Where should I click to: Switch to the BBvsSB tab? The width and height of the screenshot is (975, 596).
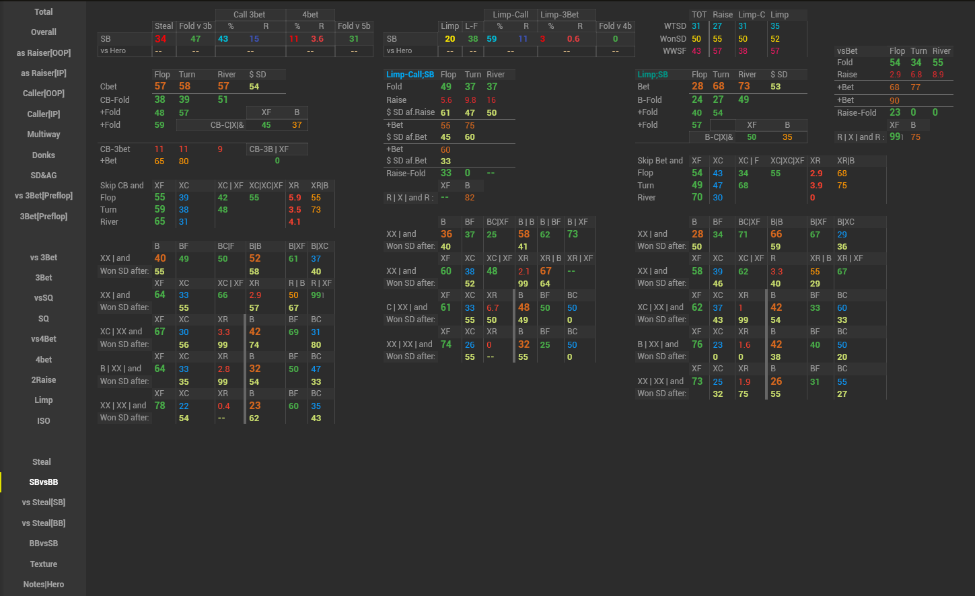click(x=43, y=543)
